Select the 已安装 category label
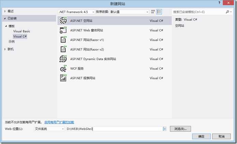 (x=12, y=18)
